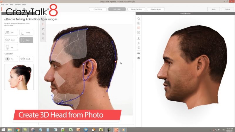Go to the Detailed Morph step
Image resolution: width=235 pixels, height=132 pixels.
click(156, 9)
